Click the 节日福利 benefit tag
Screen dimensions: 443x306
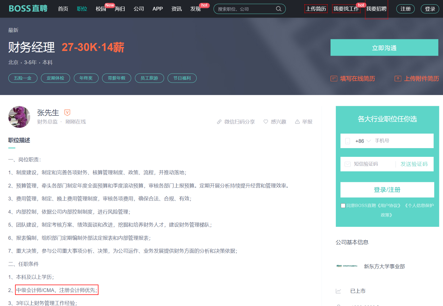(x=182, y=78)
